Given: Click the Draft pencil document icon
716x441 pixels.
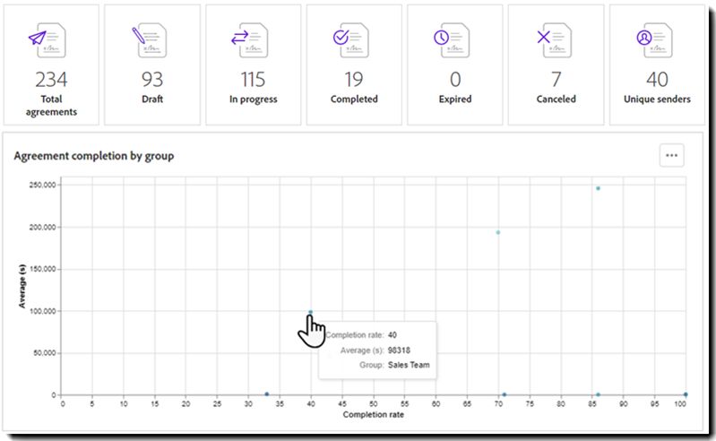Looking at the screenshot, I should 151,40.
